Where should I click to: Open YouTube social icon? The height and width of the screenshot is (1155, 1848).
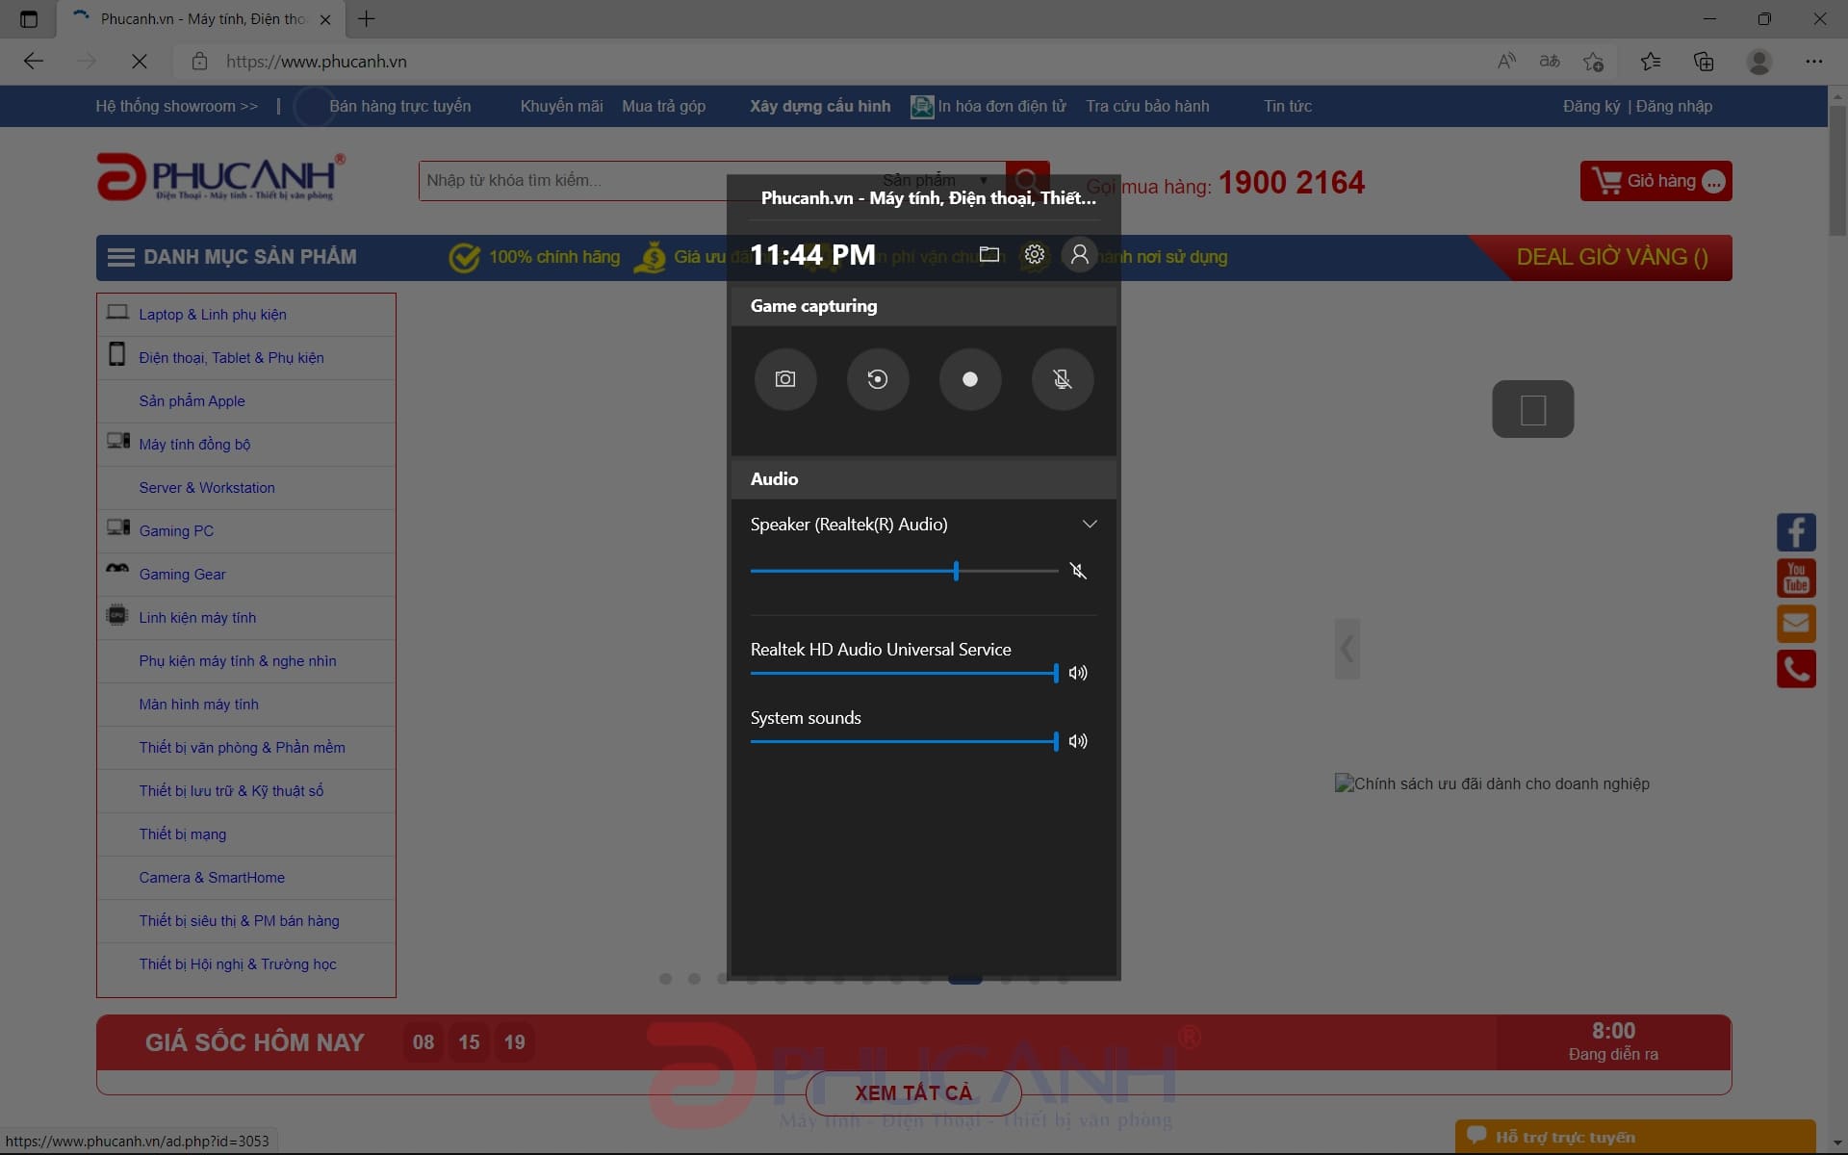[x=1796, y=578]
